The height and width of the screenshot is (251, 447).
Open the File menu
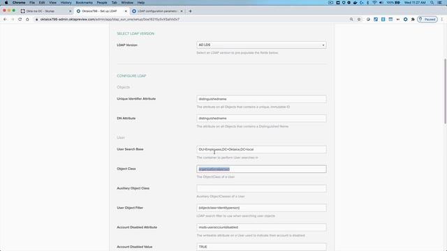(32, 3)
